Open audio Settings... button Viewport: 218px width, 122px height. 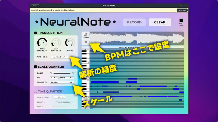point(182,10)
